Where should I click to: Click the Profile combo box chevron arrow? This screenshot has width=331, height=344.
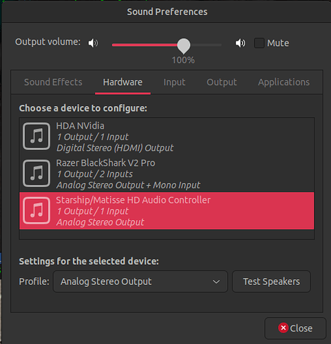tap(216, 281)
